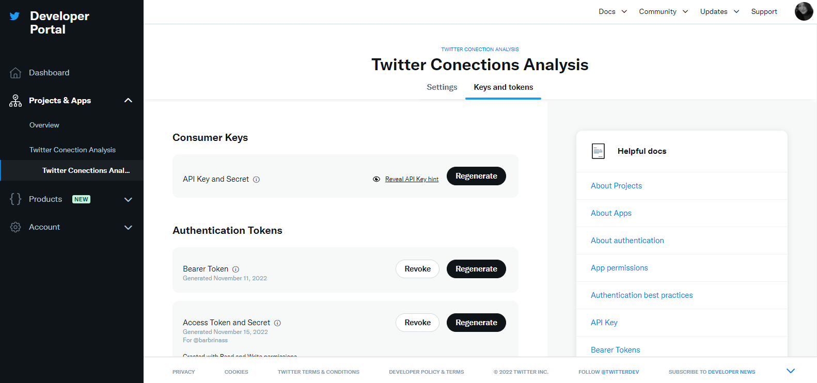Image resolution: width=817 pixels, height=383 pixels.
Task: Click the Projects & Apps hierarchy icon
Action: coord(15,101)
